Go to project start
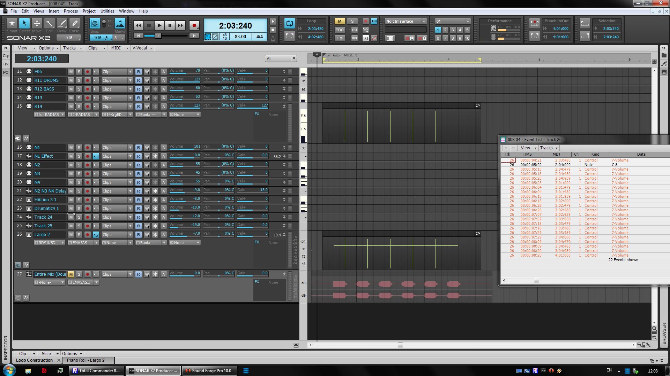The height and width of the screenshot is (376, 670). pyautogui.click(x=139, y=36)
